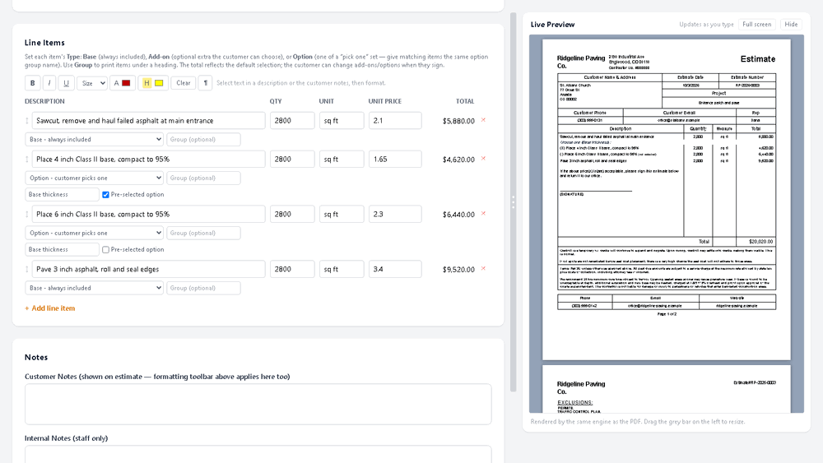823x463 pixels.
Task: Delete the 6 inch base line item
Action: (x=483, y=214)
